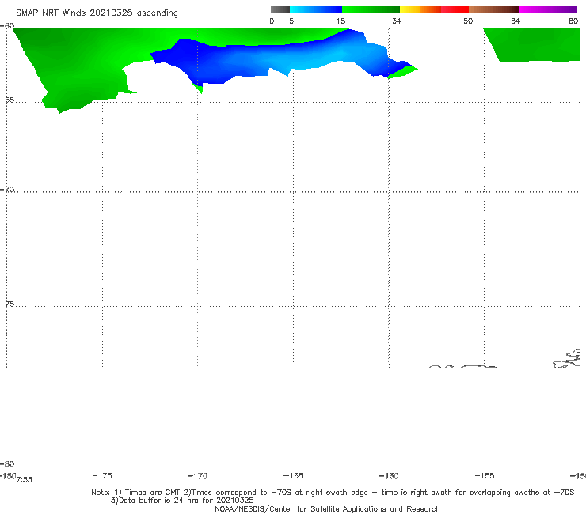Image resolution: width=586 pixels, height=514 pixels.
Task: Click the longitude label "-170"
Action: [198, 476]
